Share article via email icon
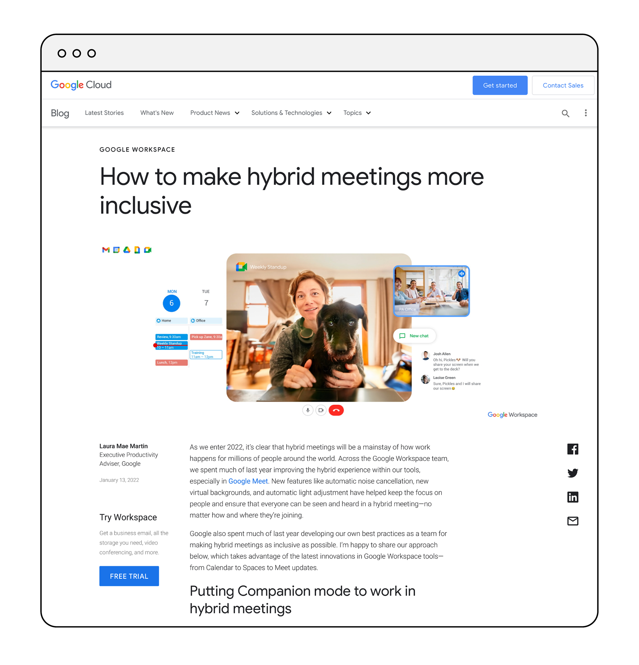 point(572,521)
